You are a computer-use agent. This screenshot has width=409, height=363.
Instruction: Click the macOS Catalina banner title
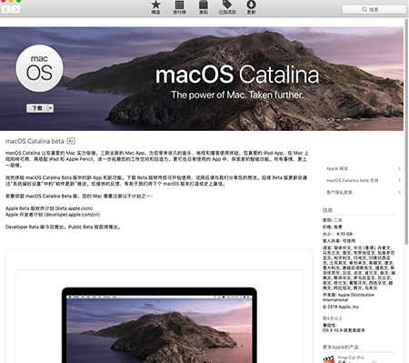tap(237, 75)
